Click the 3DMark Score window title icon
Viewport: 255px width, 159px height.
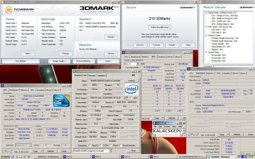click(x=123, y=2)
